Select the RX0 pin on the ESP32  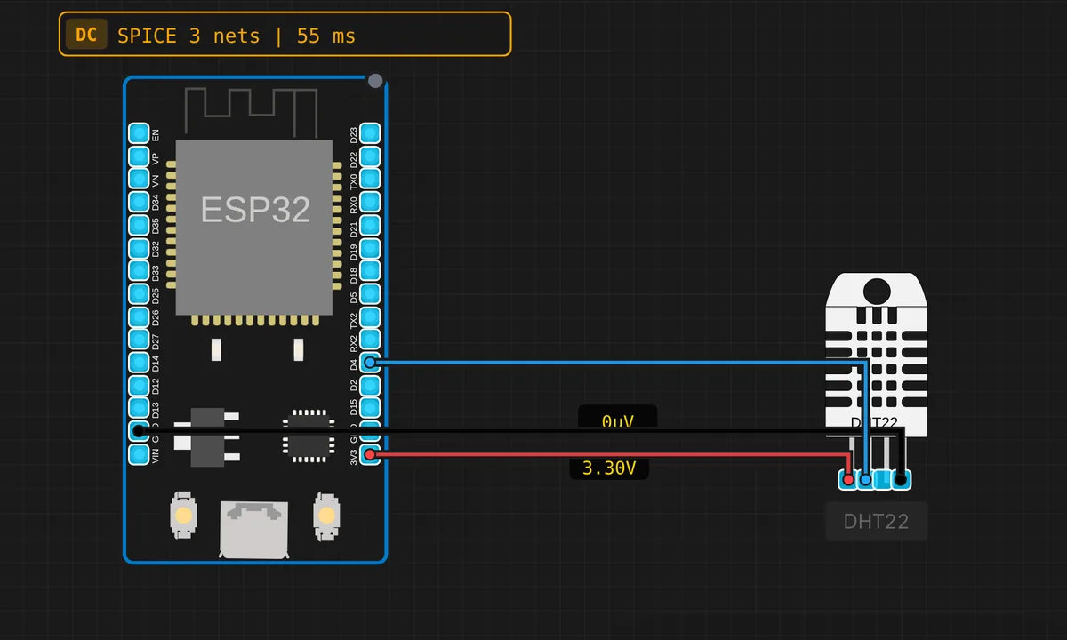pyautogui.click(x=370, y=203)
